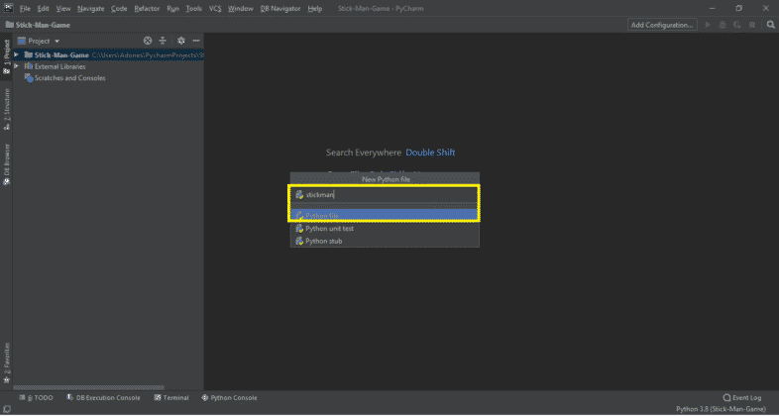Click the Search Everywhere magnifier icon

click(768, 24)
